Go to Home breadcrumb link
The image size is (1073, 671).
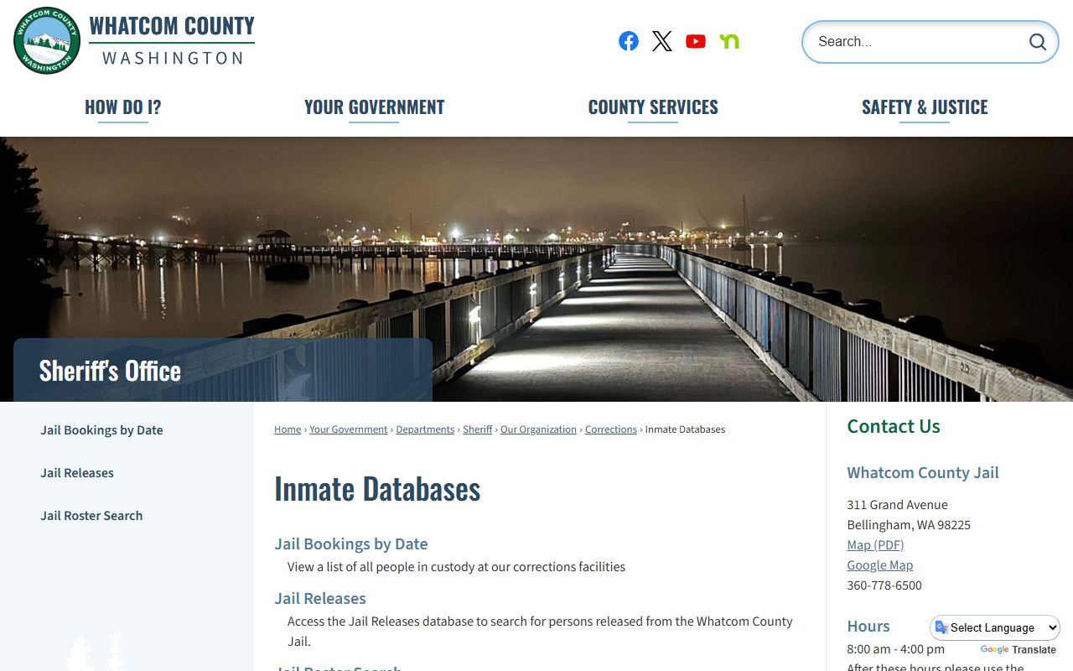(288, 429)
